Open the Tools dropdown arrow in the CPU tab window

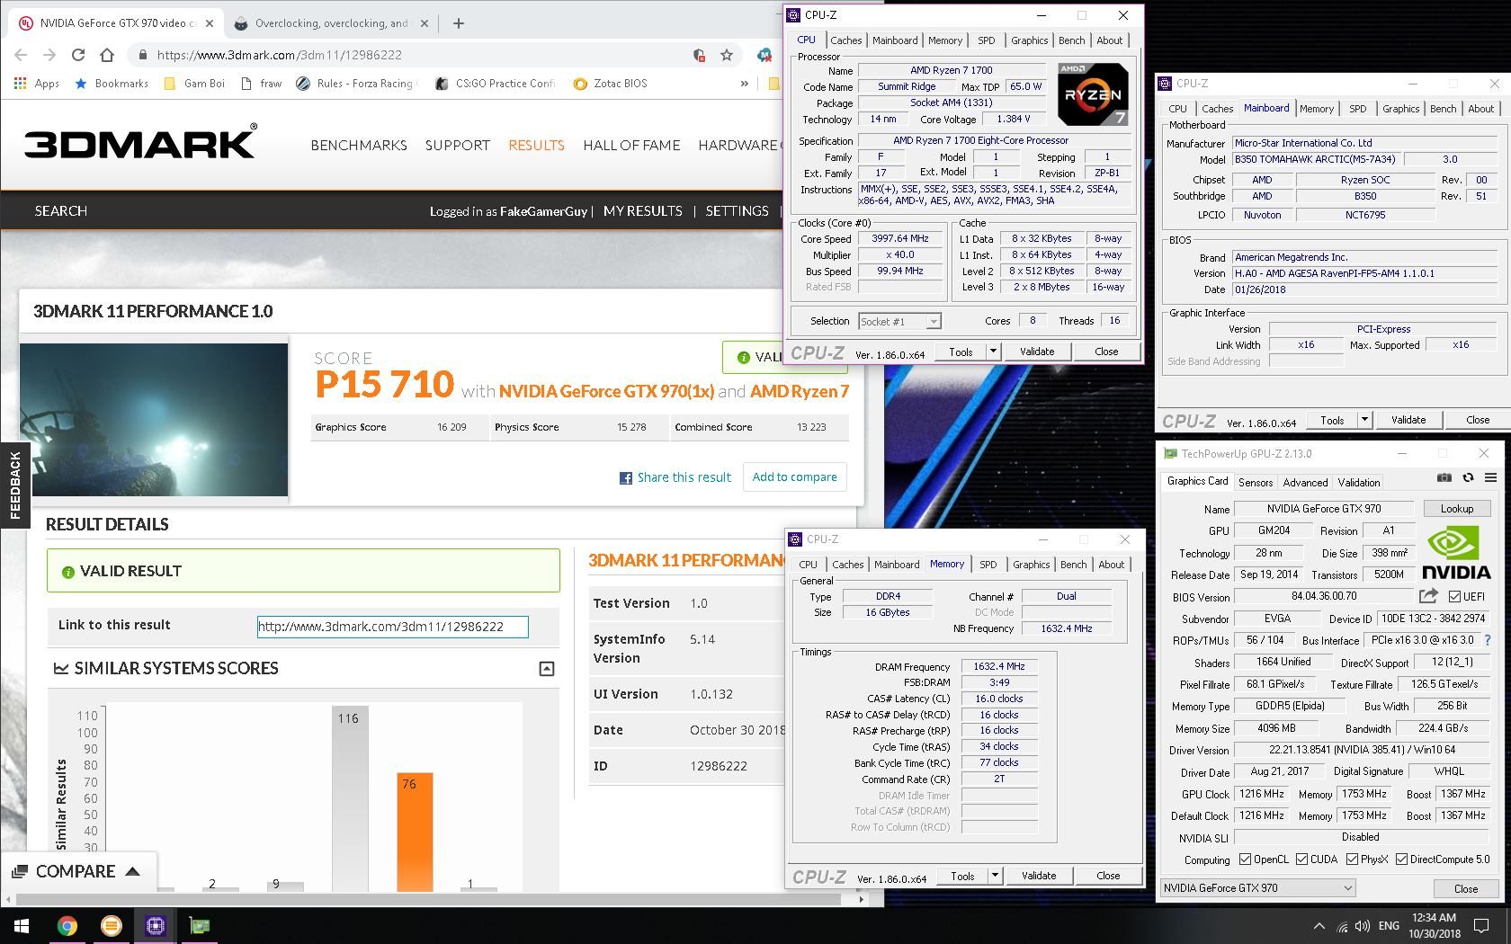tap(994, 352)
